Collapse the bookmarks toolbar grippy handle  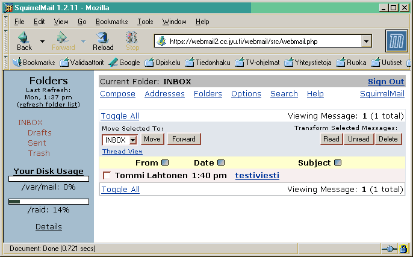tap(6, 62)
